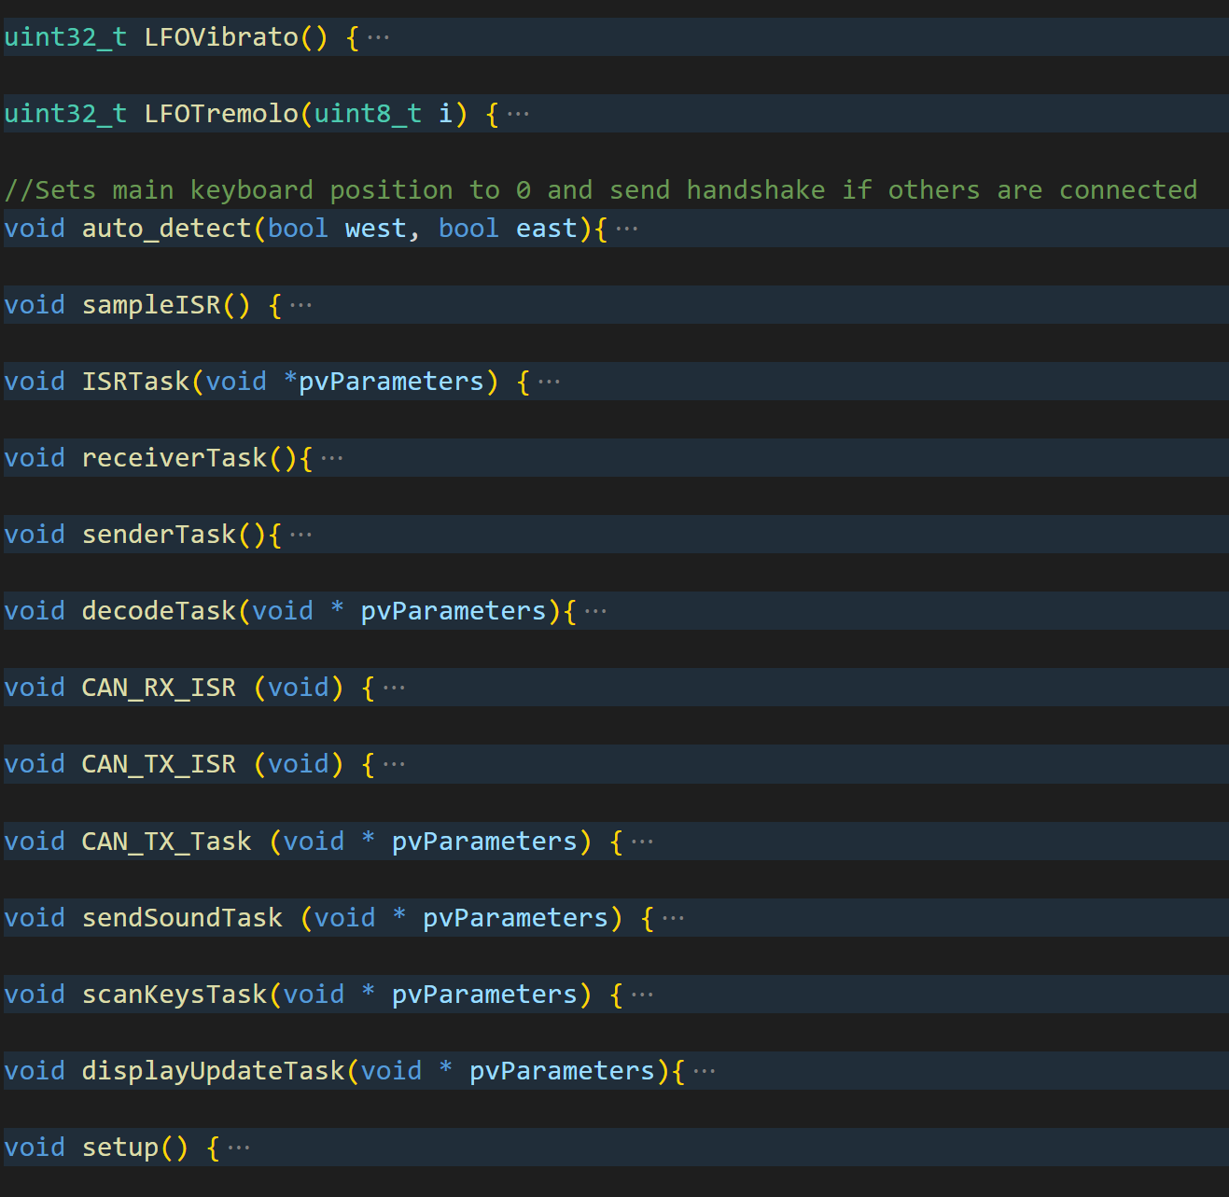Click the scanKeysTask function name
Viewport: 1229px width, 1197px height.
(175, 995)
